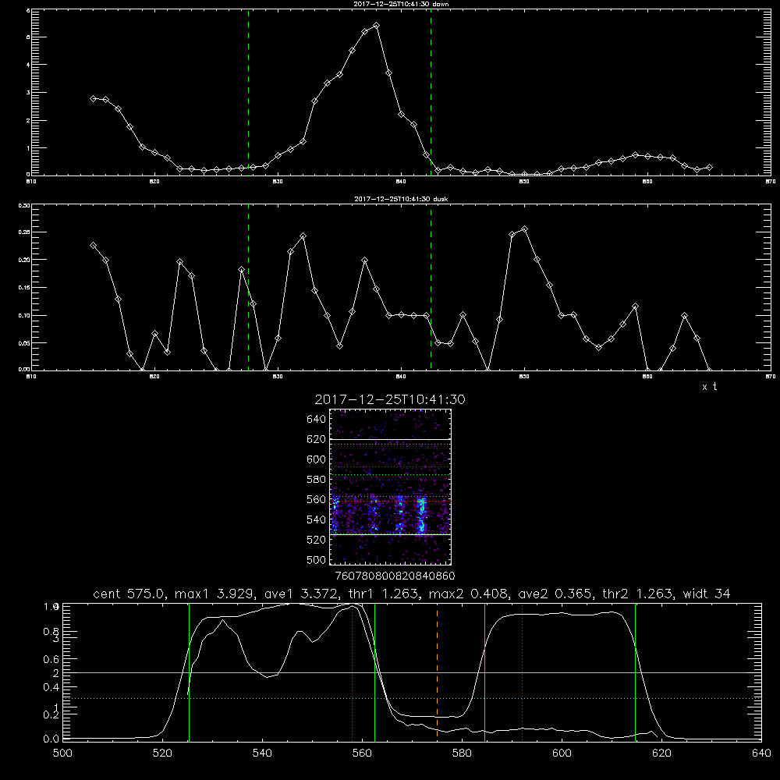Click x-axis label 560 of bottom profile plot

coord(362,753)
